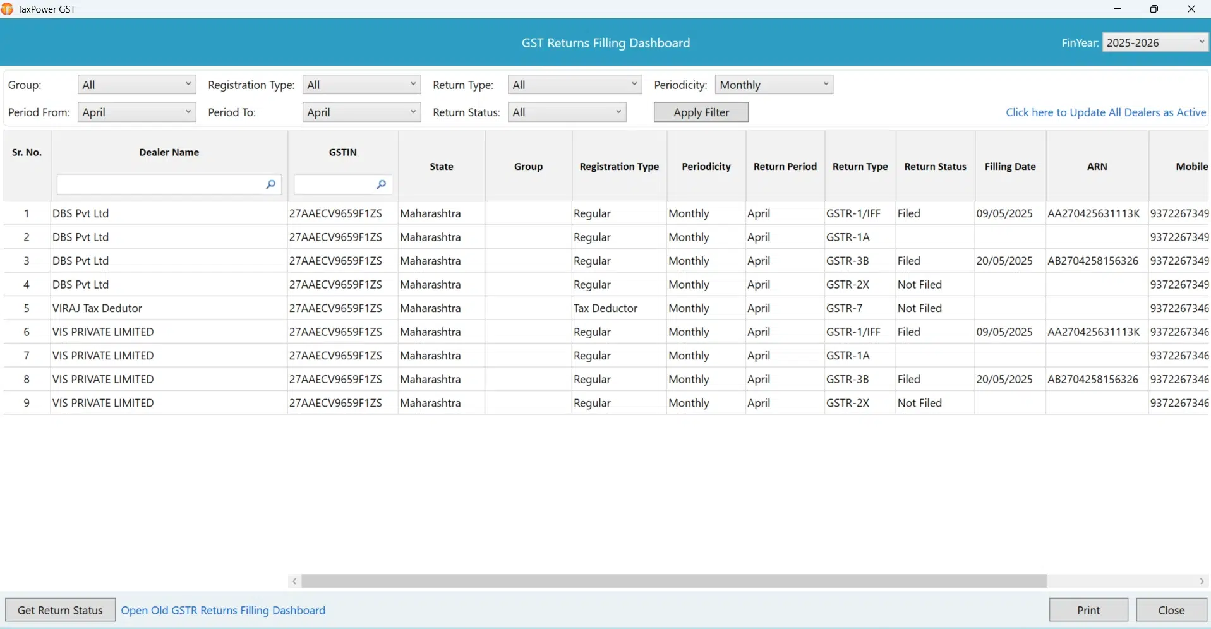Click the Filling Date column header
Image resolution: width=1211 pixels, height=629 pixels.
pos(1010,167)
